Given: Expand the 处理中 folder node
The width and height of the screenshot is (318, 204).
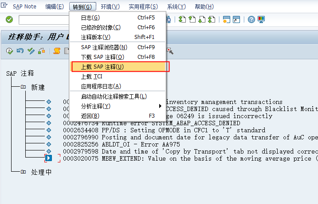Looking at the screenshot, I should pos(24,172).
